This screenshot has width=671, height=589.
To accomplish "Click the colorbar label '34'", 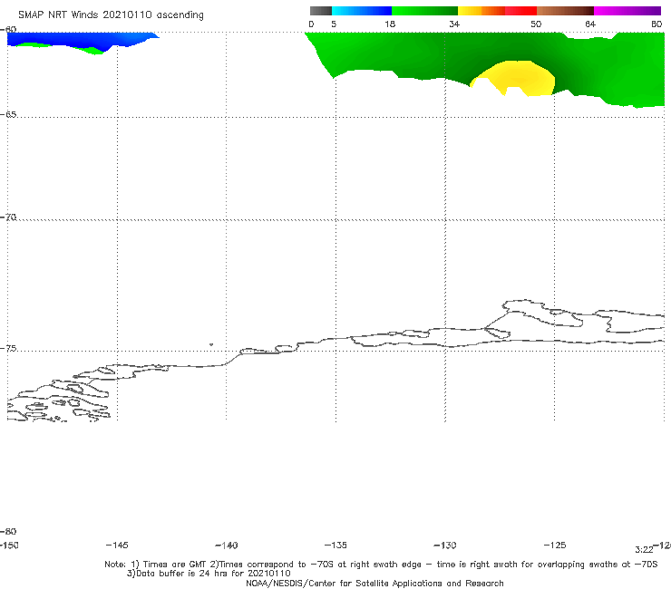I will point(454,24).
